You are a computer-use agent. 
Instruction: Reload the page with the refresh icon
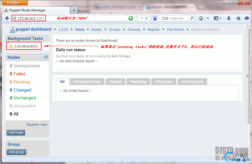click(x=146, y=18)
